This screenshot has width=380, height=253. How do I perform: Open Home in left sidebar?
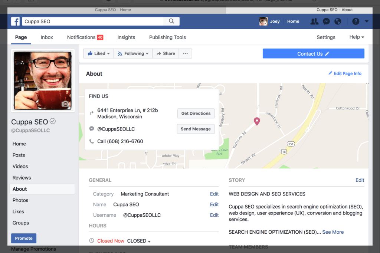[x=19, y=144]
